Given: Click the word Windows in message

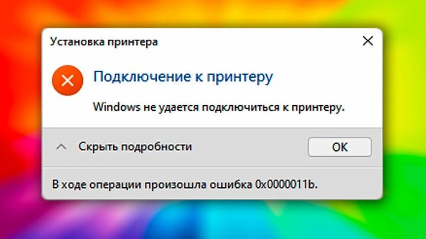Looking at the screenshot, I should coord(116,107).
